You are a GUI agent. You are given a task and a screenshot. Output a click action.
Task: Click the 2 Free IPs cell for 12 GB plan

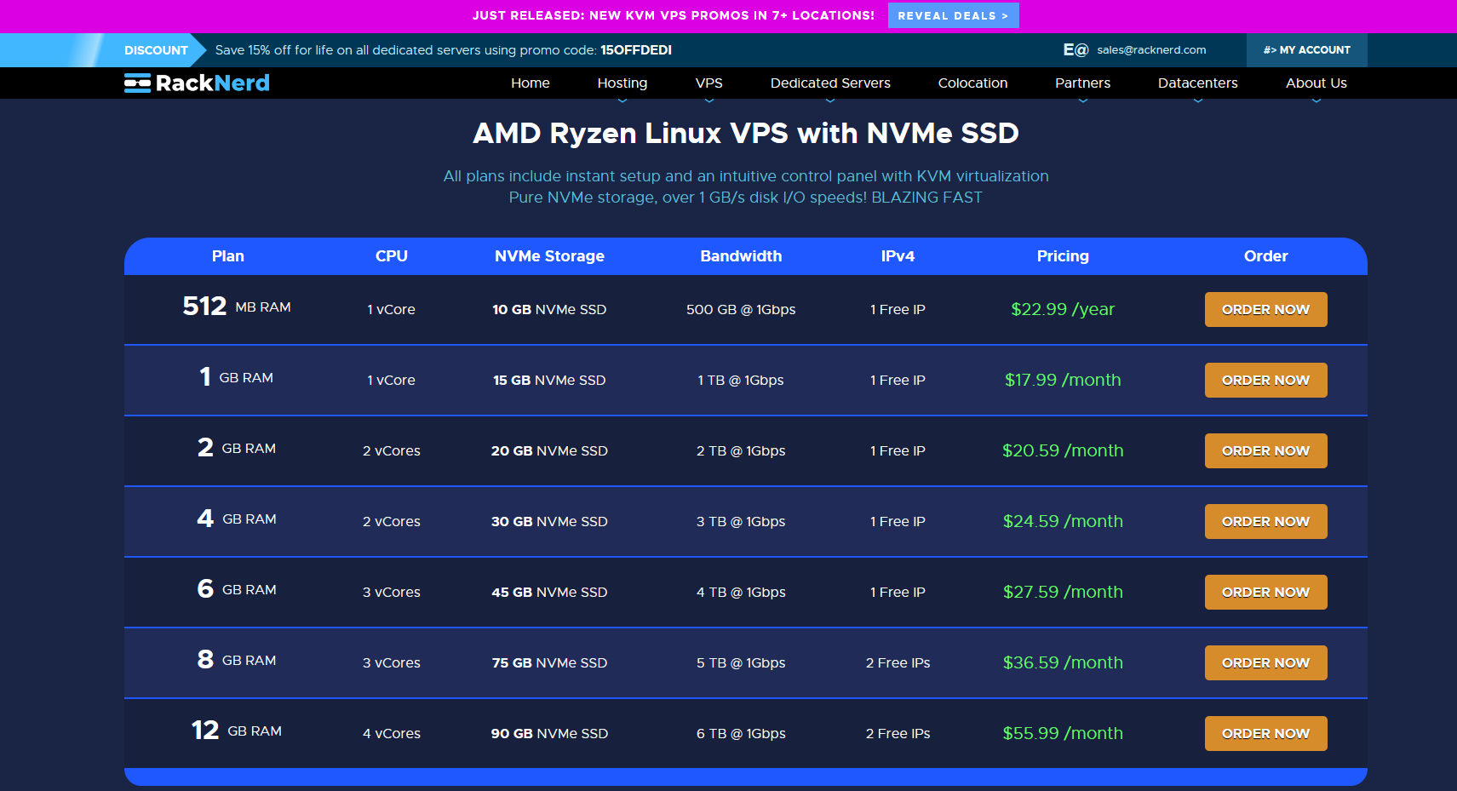(898, 734)
